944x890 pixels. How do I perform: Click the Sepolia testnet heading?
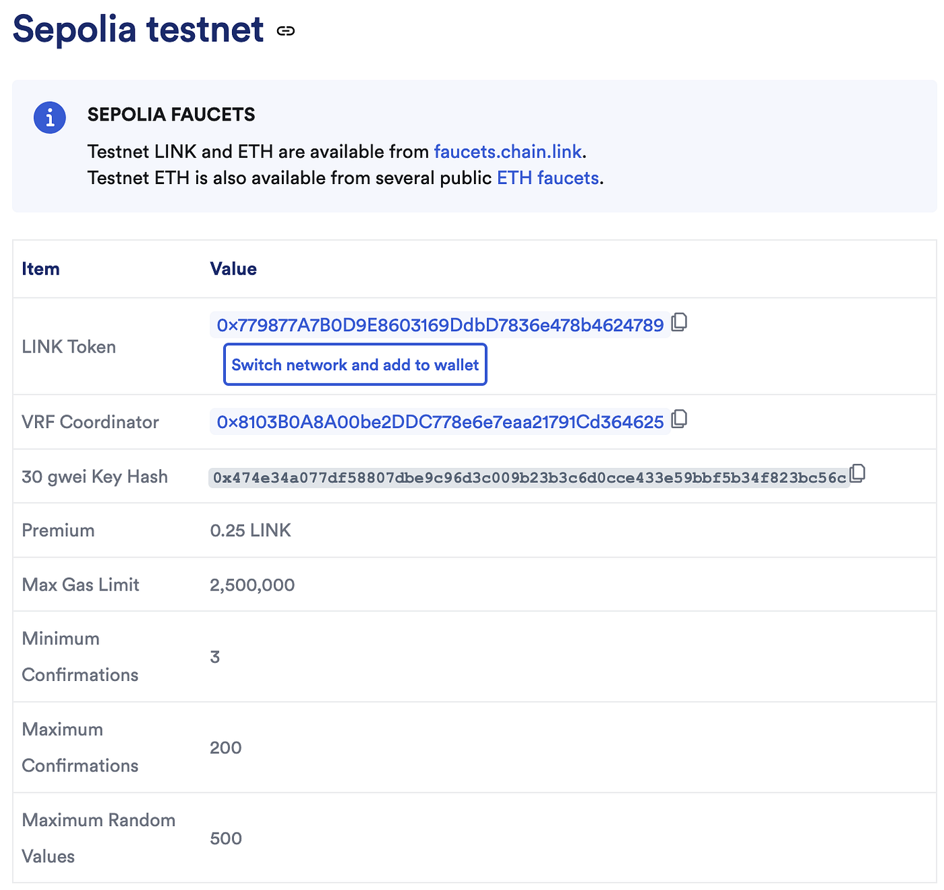point(138,29)
